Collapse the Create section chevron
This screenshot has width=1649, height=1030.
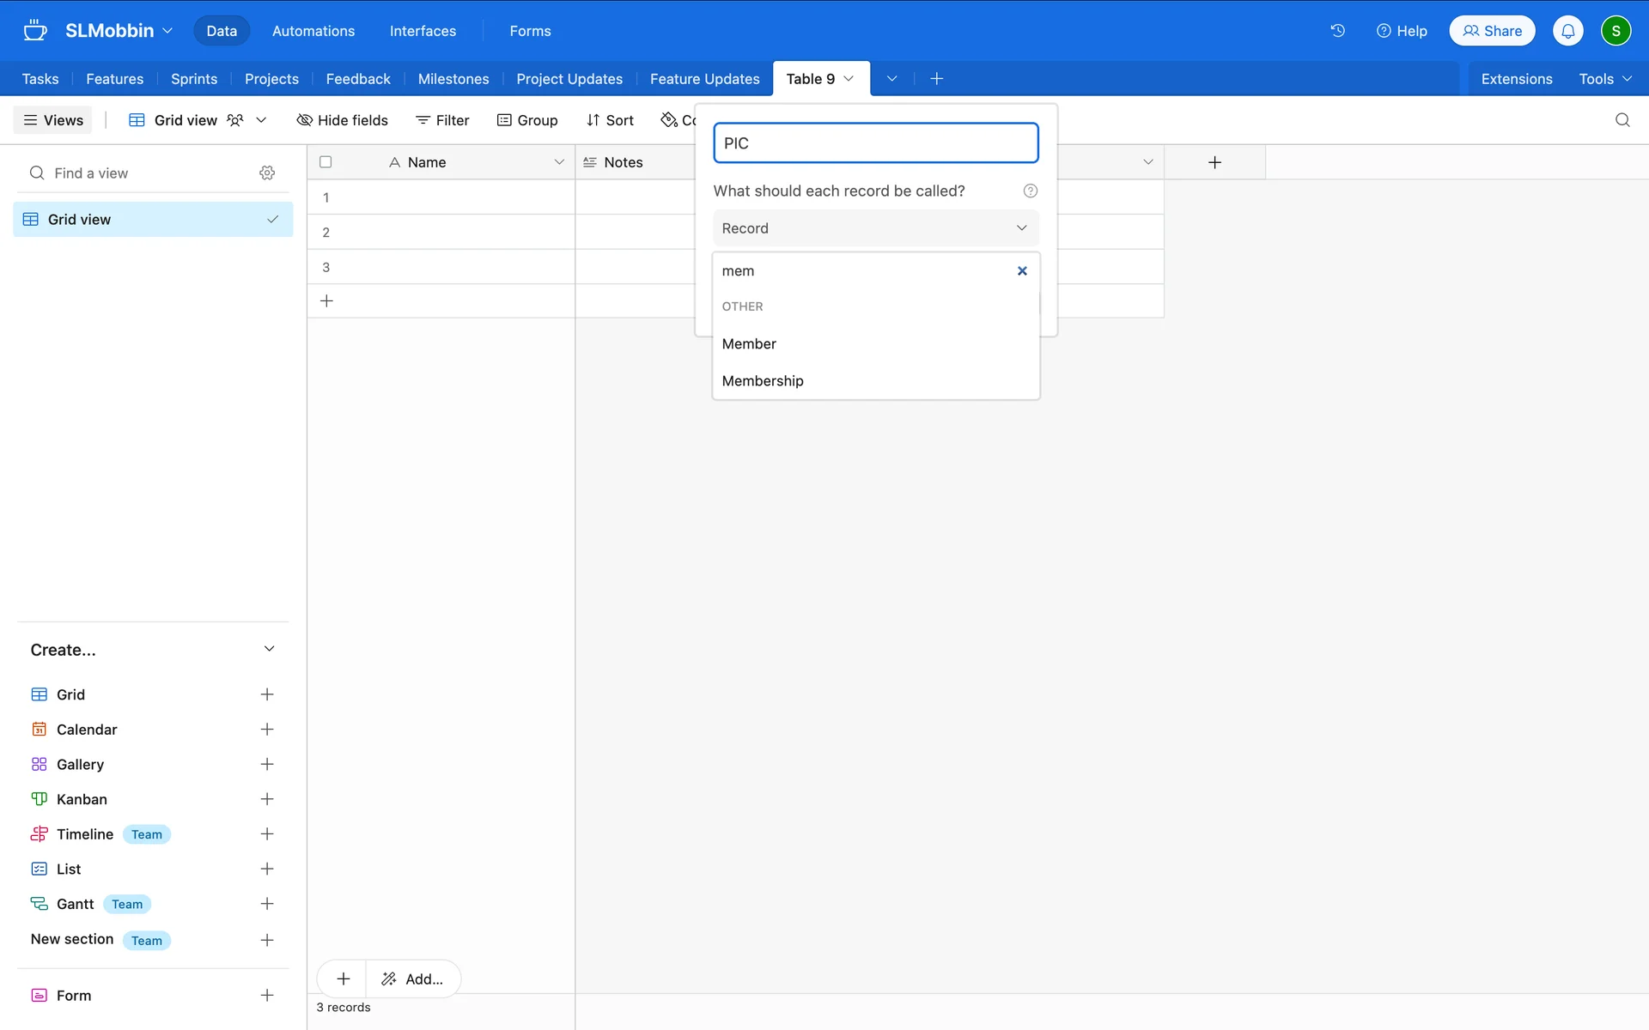(x=269, y=649)
